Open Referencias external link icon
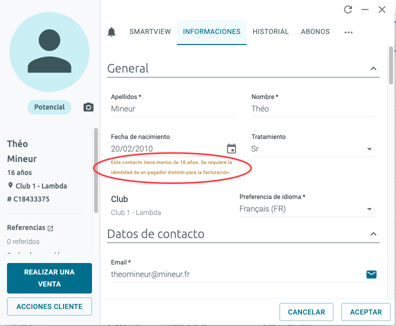The image size is (396, 326). (50, 228)
